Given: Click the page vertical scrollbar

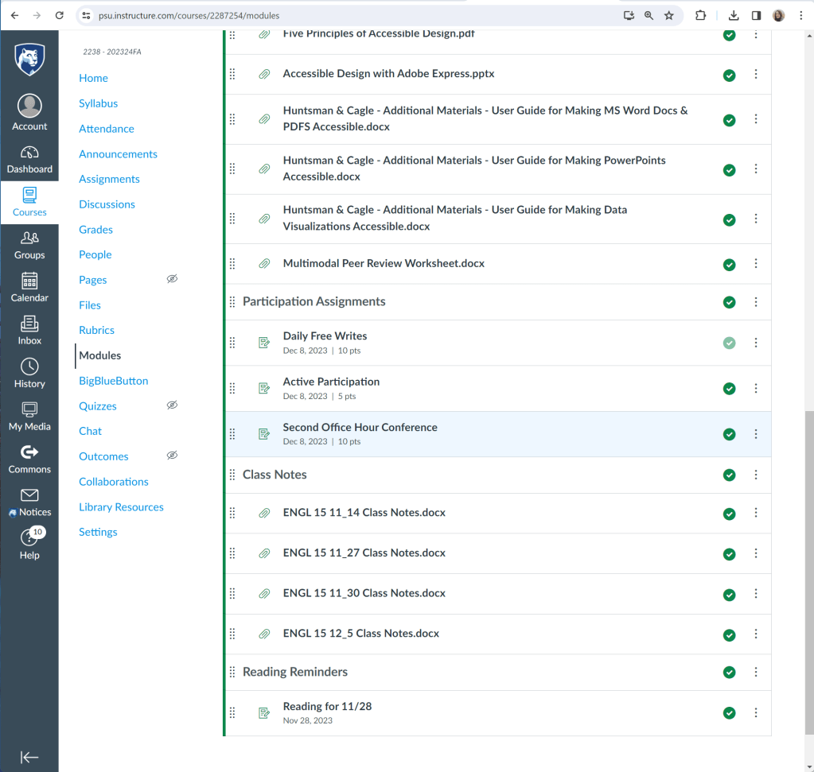Looking at the screenshot, I should (808, 557).
